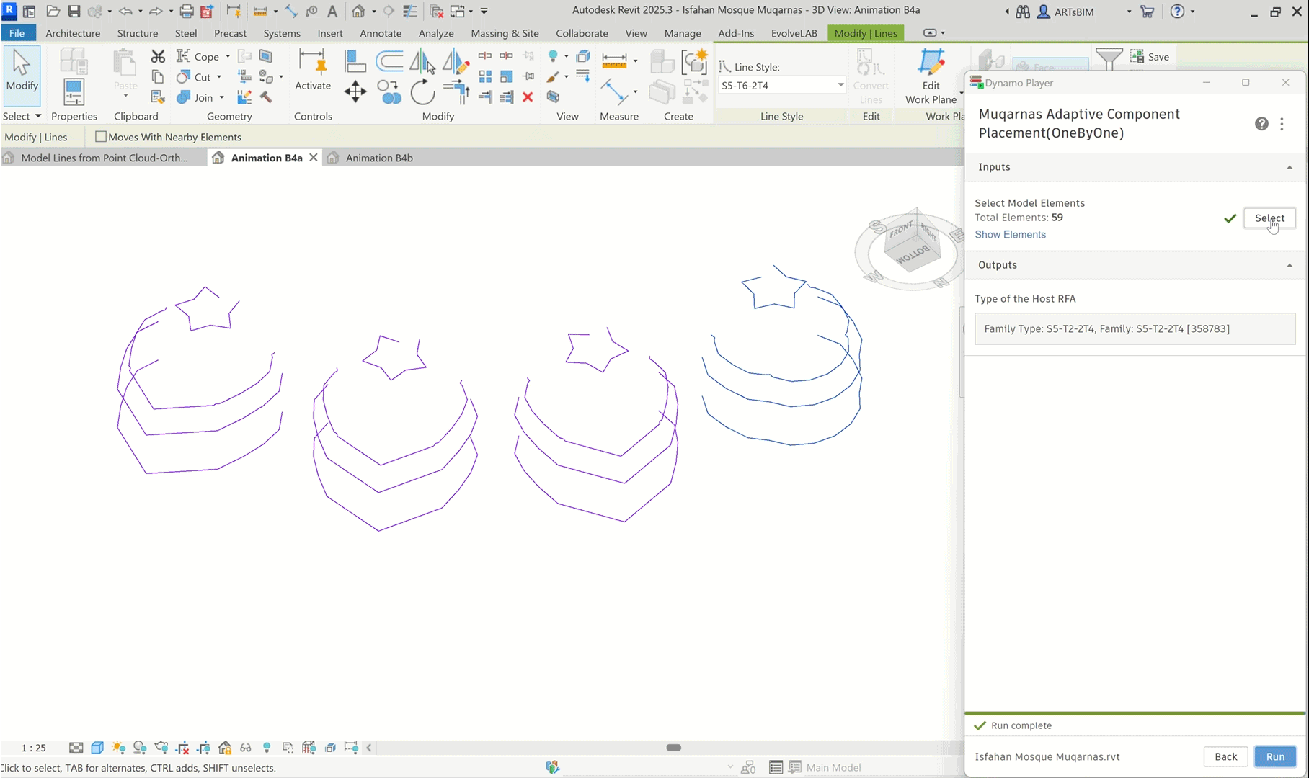Click the horizontal scrollbar thumb below the view
1309x778 pixels.
click(674, 748)
